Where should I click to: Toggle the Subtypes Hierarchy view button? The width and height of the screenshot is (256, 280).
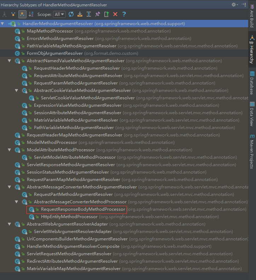[x=22, y=14]
